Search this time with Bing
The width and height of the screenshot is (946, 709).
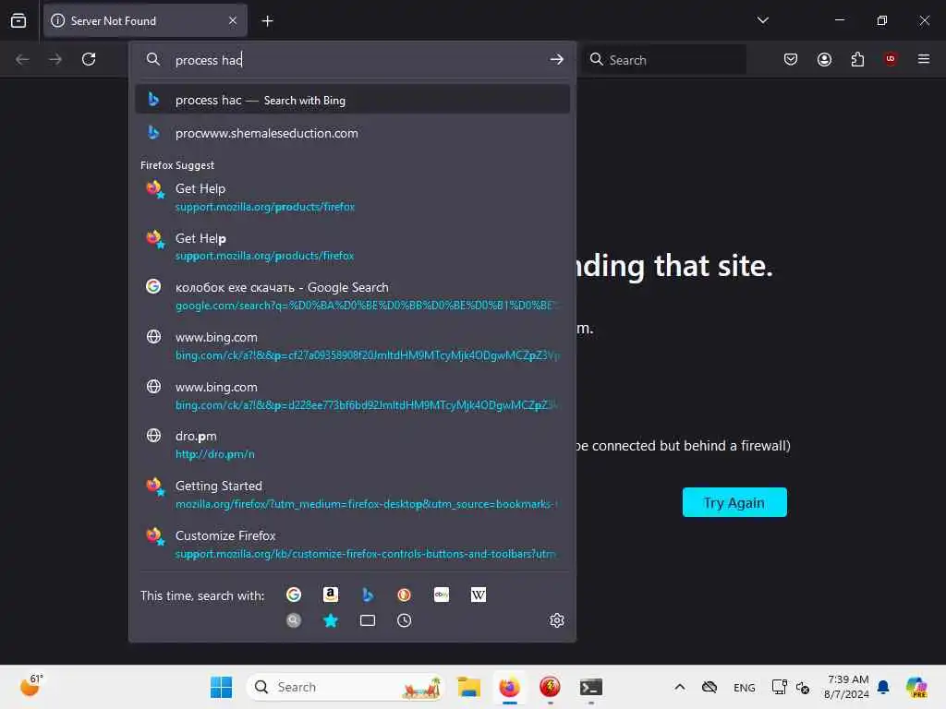368,595
